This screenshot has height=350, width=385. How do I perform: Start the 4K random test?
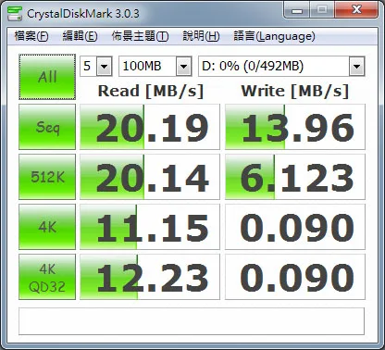tap(47, 227)
